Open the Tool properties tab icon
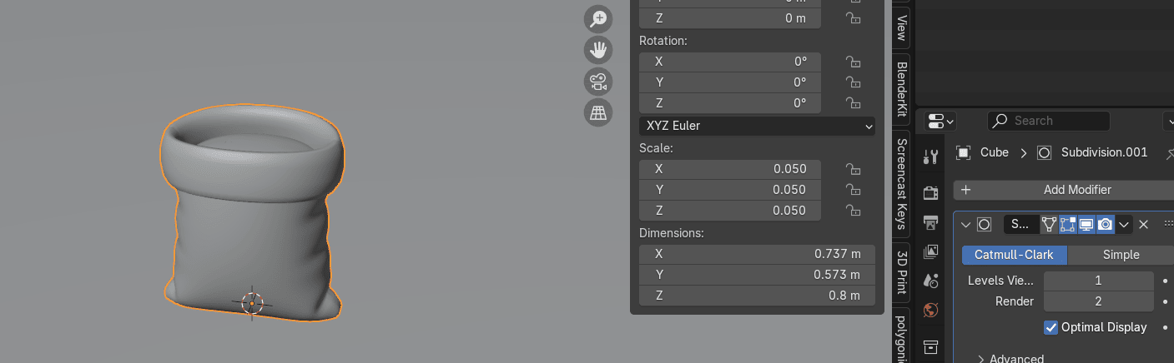 (x=931, y=157)
